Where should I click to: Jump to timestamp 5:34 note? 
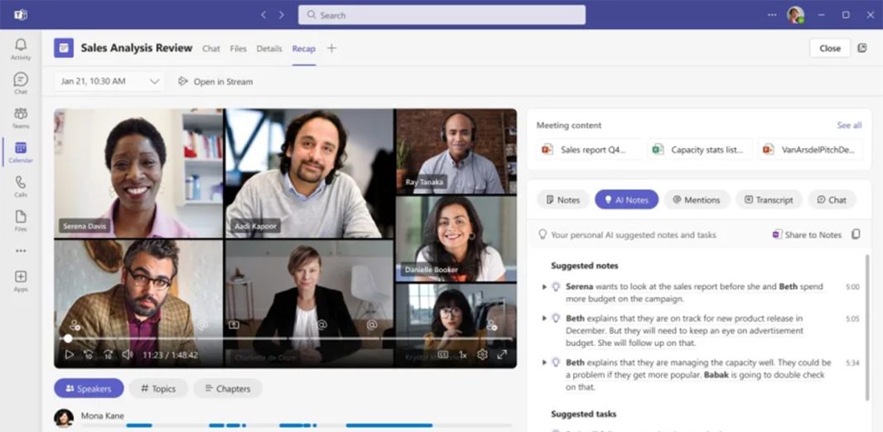tap(852, 362)
